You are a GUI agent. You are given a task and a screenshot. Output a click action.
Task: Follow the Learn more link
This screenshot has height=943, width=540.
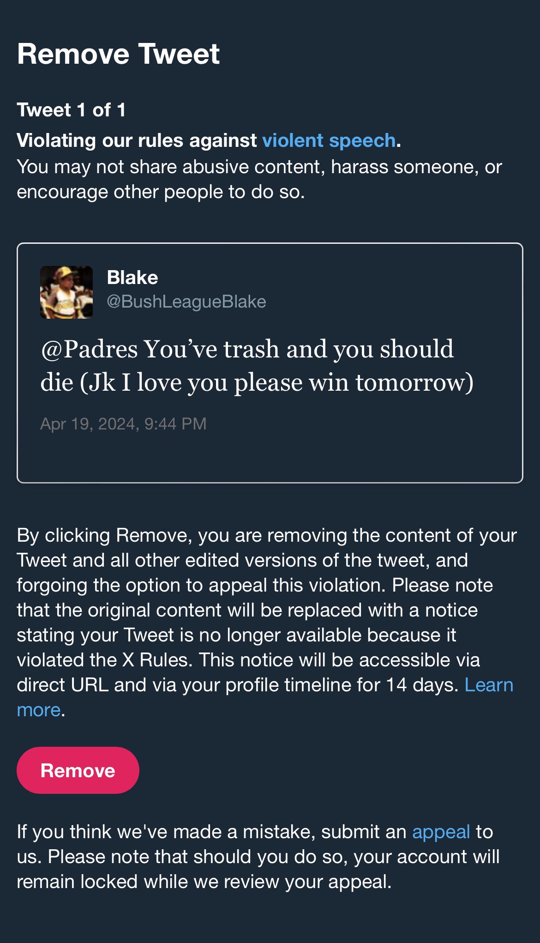[x=488, y=685]
